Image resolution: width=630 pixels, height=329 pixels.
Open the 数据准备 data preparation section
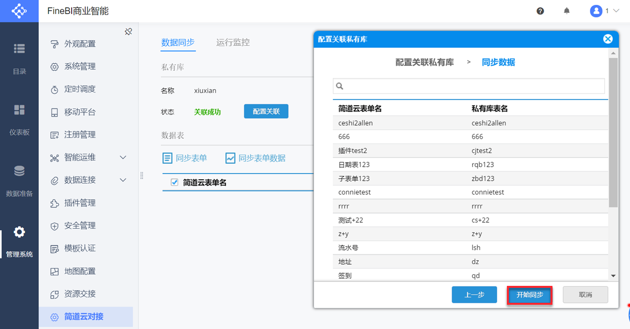tap(19, 181)
